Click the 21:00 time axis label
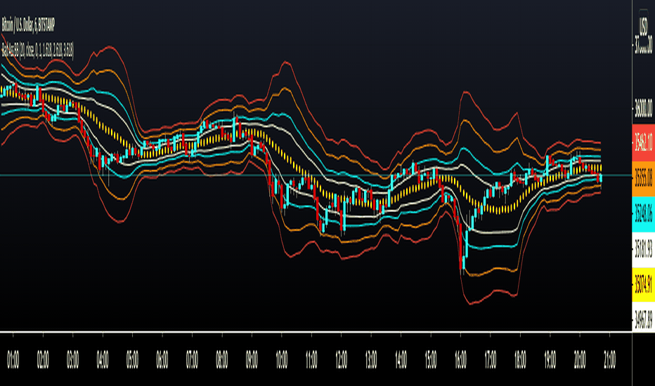This screenshot has height=386, width=655. tap(609, 359)
